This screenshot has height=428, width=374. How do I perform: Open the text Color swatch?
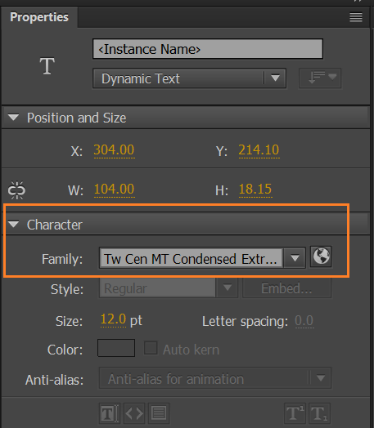(116, 348)
